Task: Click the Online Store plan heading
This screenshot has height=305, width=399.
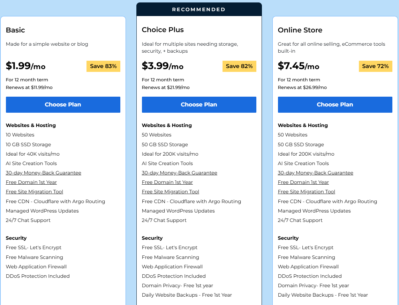Action: click(300, 30)
